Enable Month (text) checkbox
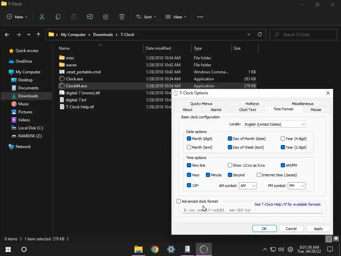341x256 pixels. [x=189, y=147]
